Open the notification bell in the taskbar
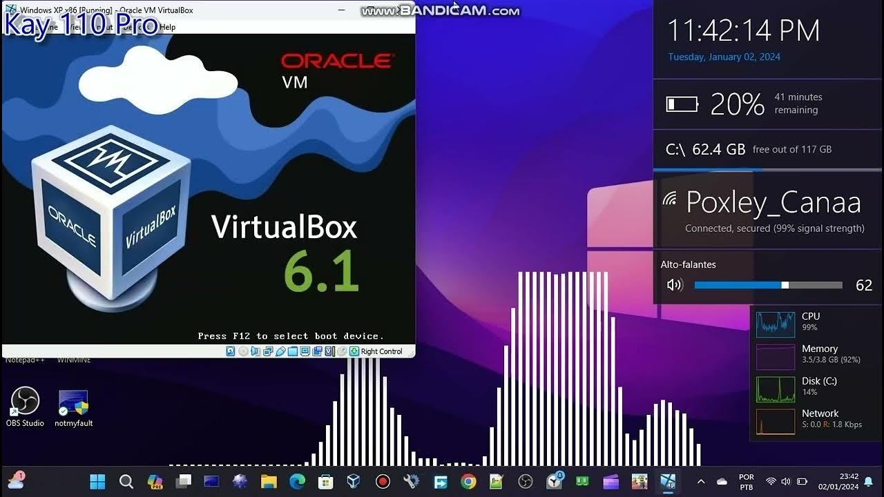Viewport: 884px width, 497px height. 869,481
